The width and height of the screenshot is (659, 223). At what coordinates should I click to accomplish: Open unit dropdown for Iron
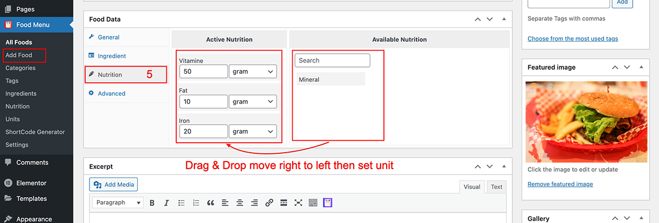(x=253, y=131)
